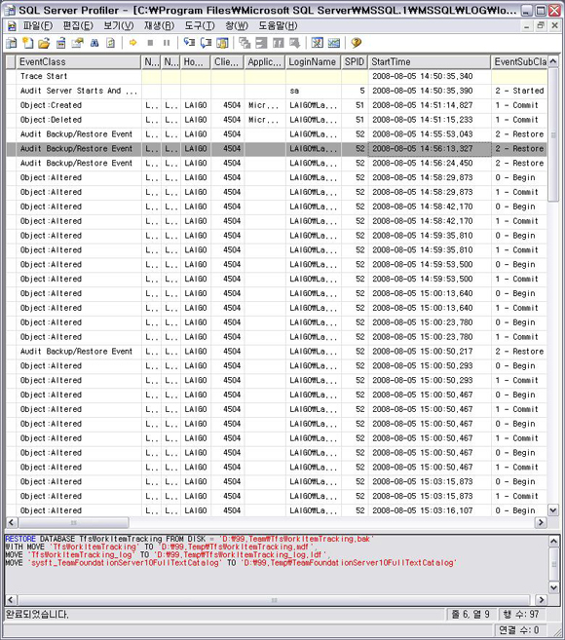This screenshot has height=640, width=565.
Task: Click the Help question mark icon
Action: coord(356,43)
